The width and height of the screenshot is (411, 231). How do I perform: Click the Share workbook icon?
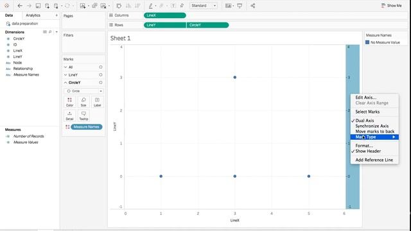pos(252,6)
